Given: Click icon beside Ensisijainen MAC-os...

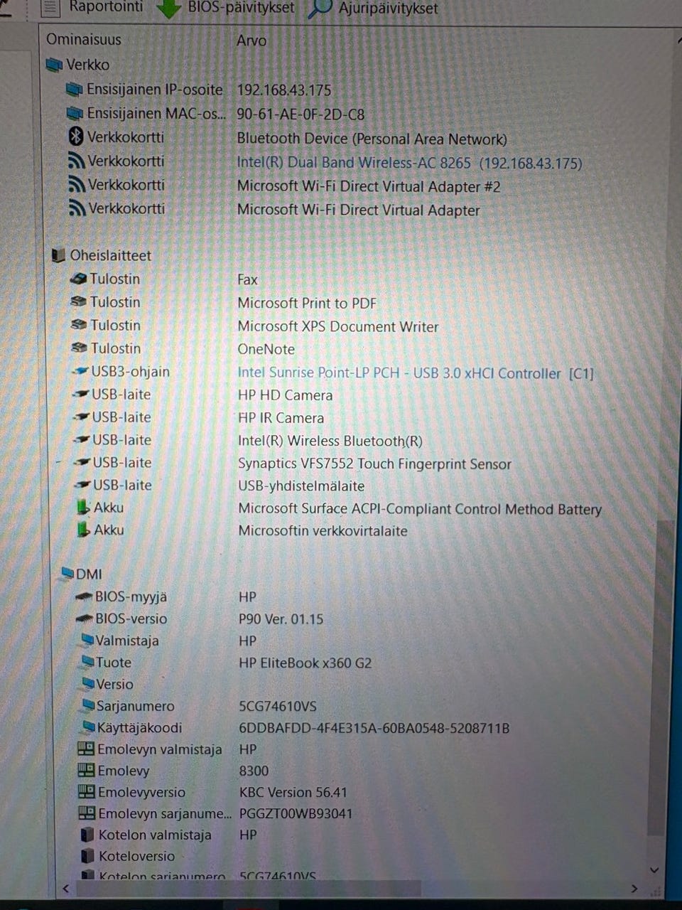Looking at the screenshot, I should click(x=75, y=113).
